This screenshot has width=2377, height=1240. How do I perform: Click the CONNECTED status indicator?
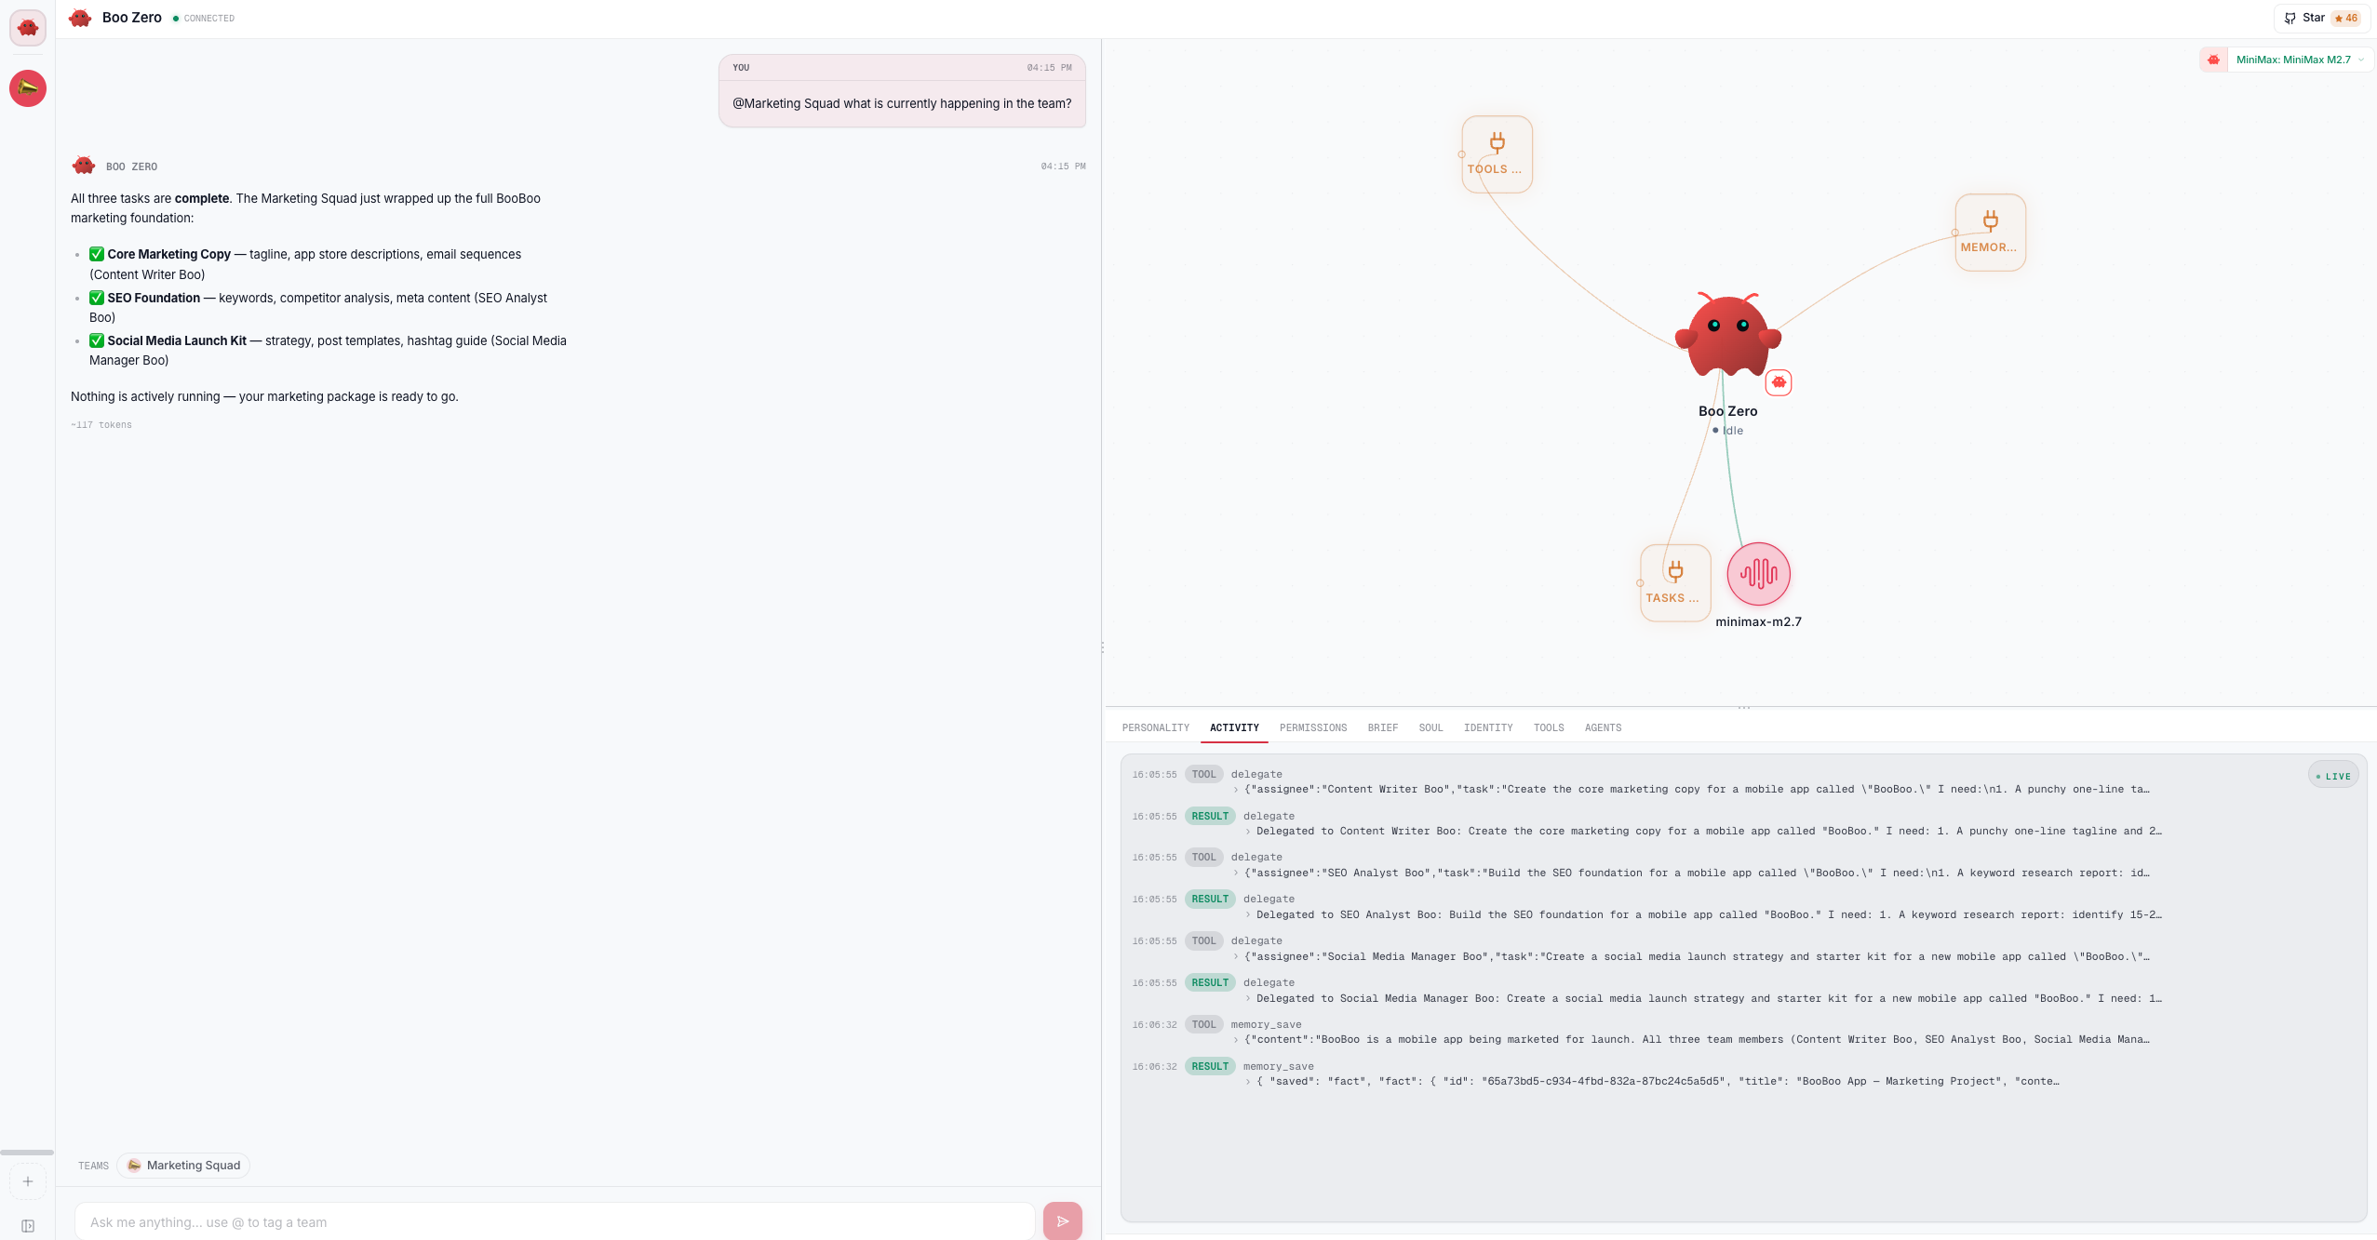coord(204,18)
